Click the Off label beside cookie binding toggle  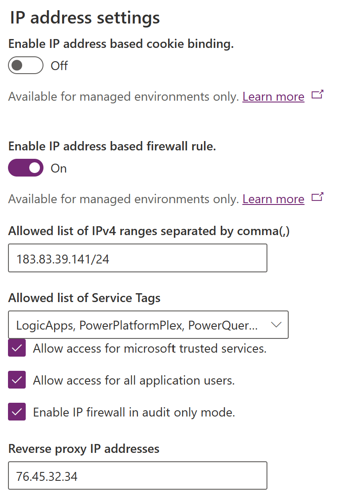[59, 66]
